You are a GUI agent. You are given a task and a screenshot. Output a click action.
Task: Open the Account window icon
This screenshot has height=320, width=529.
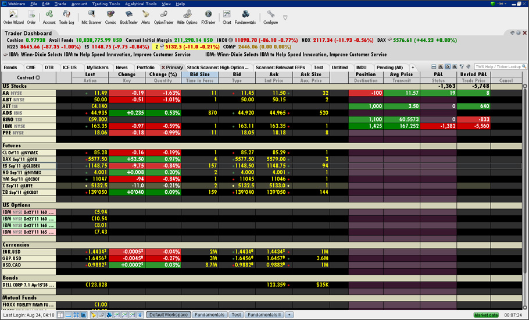49,17
